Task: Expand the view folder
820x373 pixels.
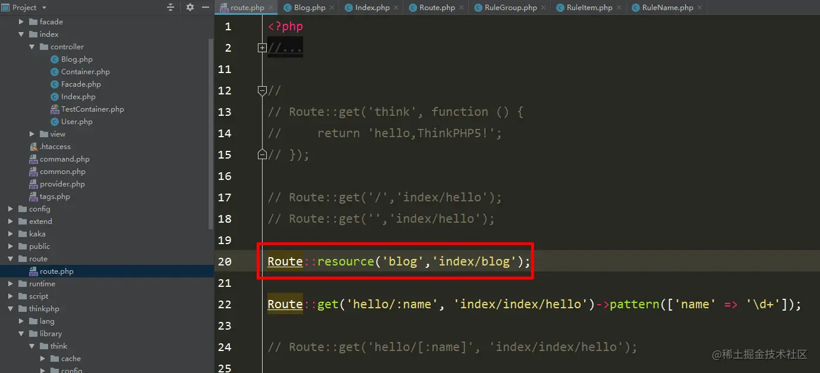Action: click(32, 134)
